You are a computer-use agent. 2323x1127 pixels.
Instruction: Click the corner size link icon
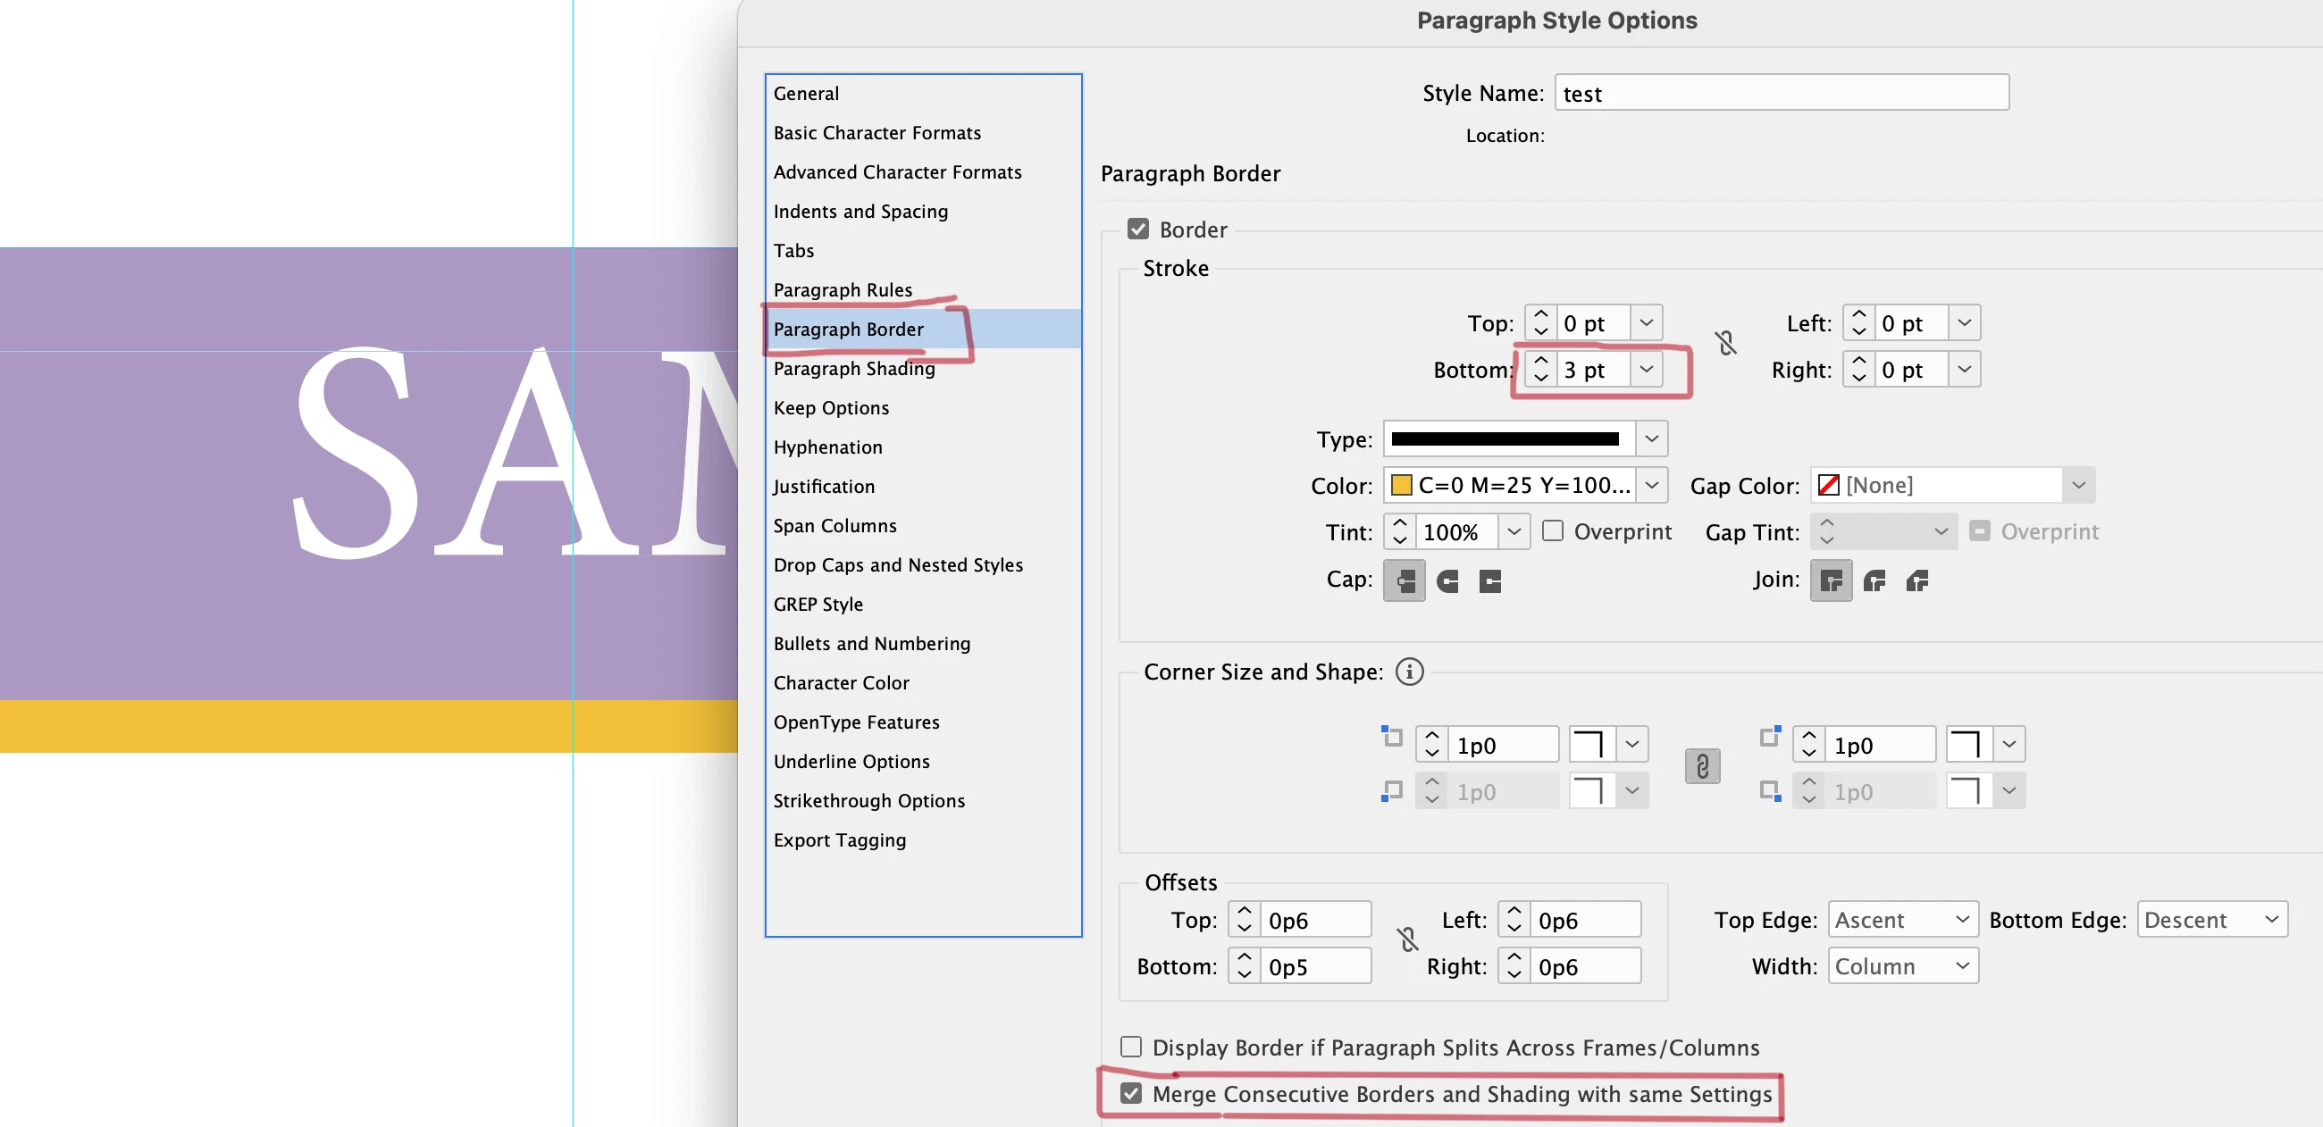(1702, 766)
